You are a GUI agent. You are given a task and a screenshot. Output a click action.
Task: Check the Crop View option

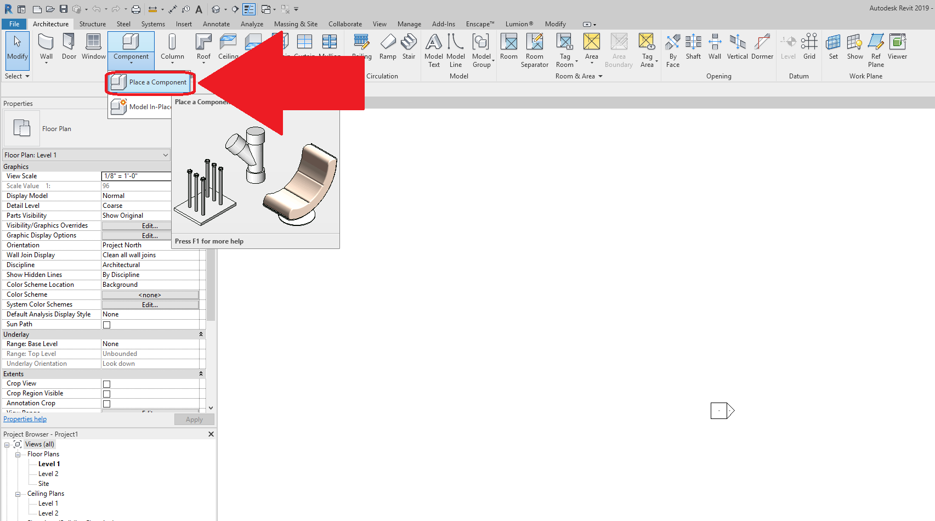(106, 383)
